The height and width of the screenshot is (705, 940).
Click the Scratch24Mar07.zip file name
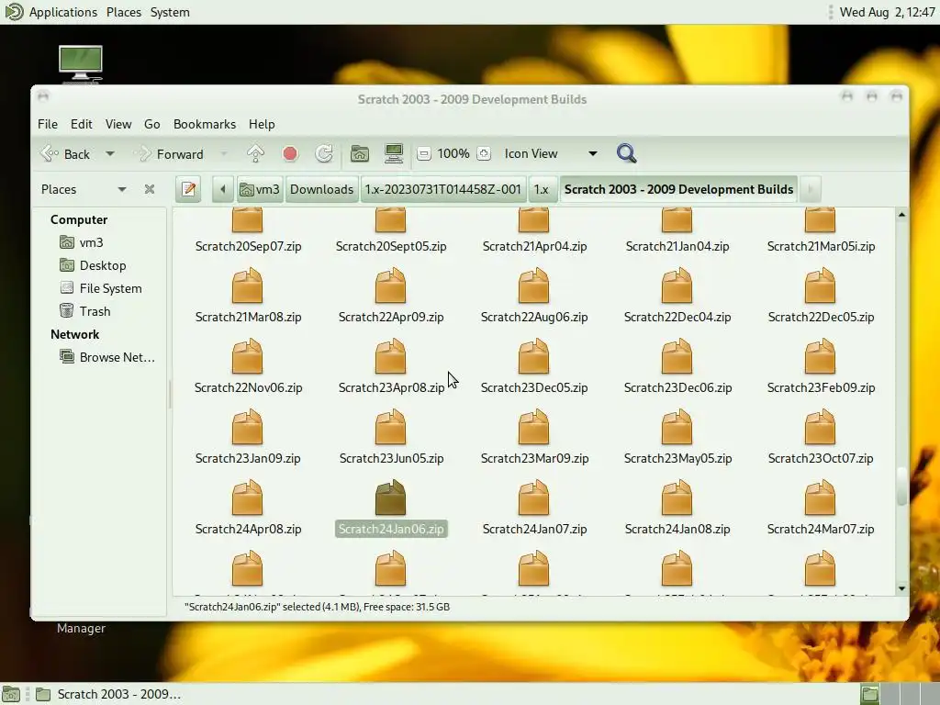click(821, 530)
